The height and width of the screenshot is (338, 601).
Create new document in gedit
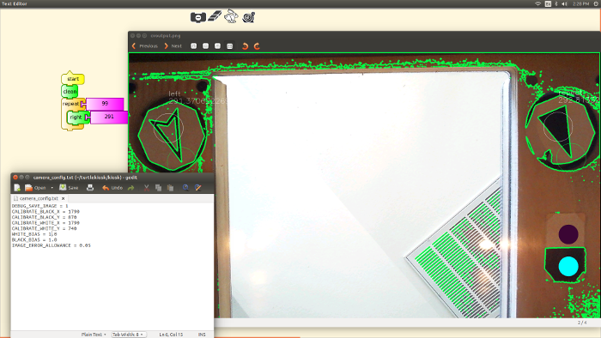(17, 188)
